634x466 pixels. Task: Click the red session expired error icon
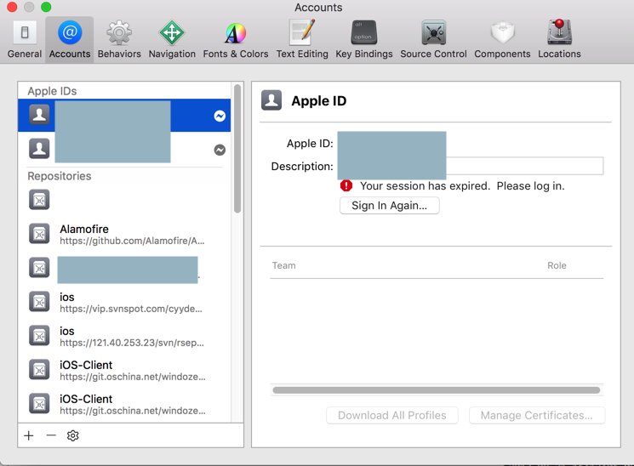click(x=346, y=185)
